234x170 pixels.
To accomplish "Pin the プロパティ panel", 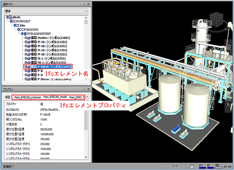I will click(x=84, y=89).
